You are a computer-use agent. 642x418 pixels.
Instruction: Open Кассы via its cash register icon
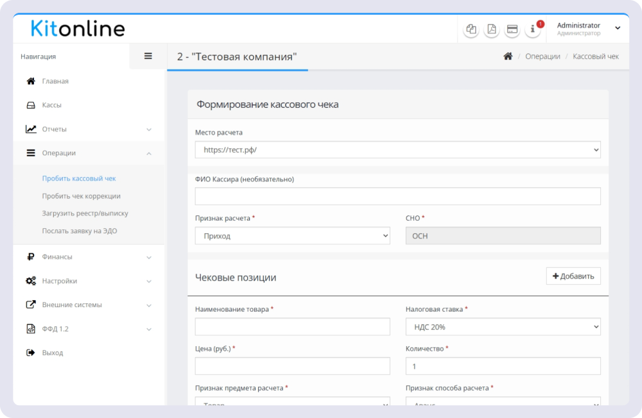coord(29,104)
